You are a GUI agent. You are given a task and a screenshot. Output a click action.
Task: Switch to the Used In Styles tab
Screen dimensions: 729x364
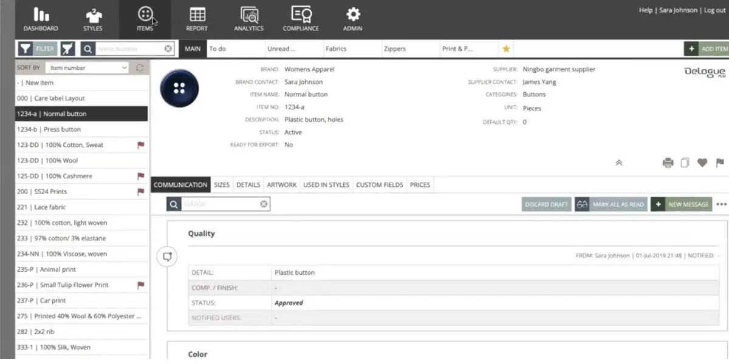point(326,185)
